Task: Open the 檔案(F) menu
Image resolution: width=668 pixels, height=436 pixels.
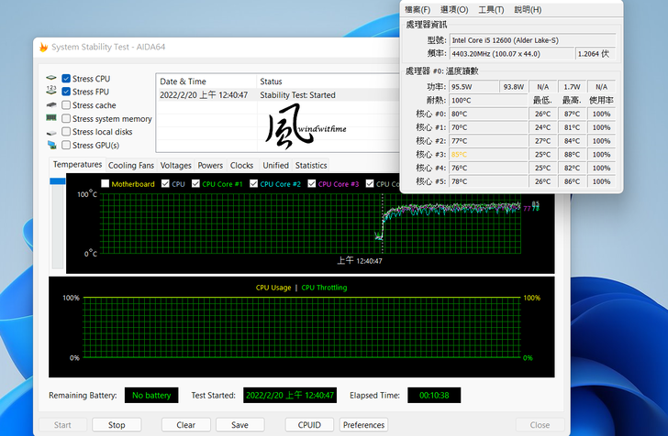Action: point(418,10)
